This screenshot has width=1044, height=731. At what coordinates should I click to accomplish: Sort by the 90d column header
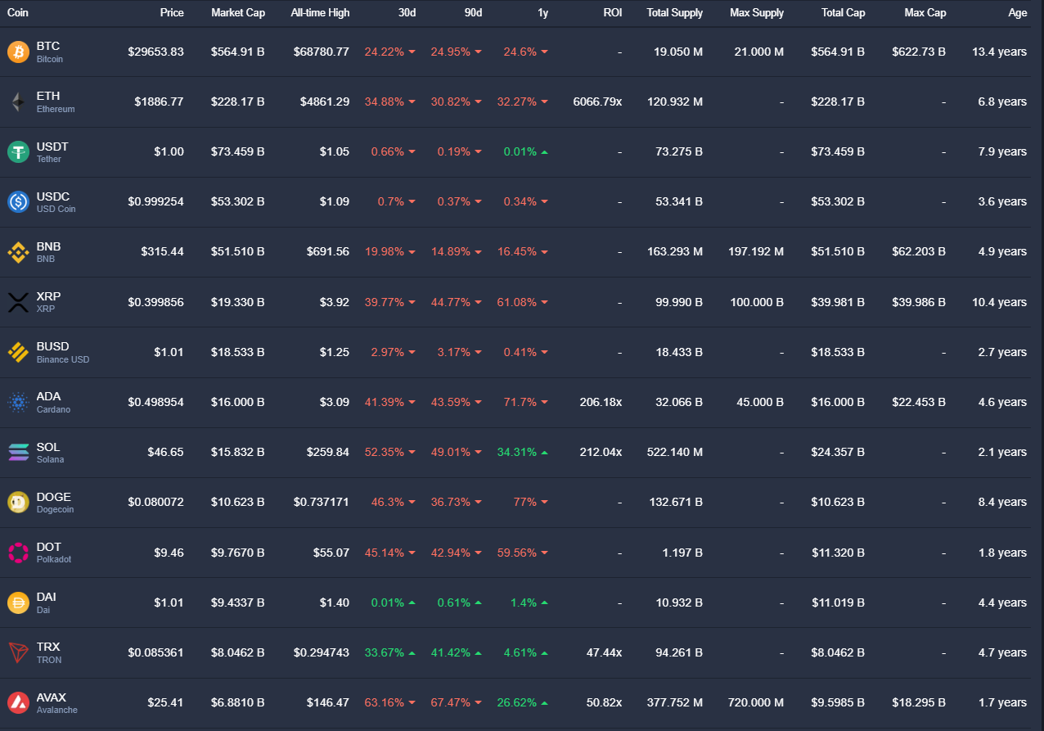[x=473, y=13]
